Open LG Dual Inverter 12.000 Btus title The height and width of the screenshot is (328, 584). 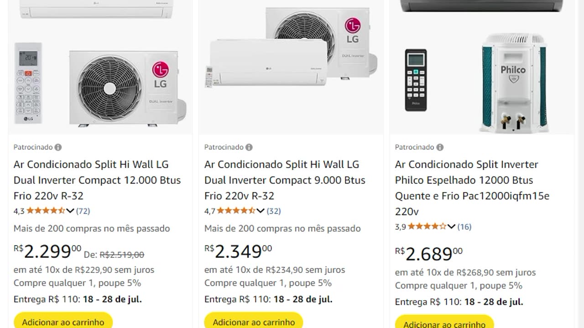point(97,180)
